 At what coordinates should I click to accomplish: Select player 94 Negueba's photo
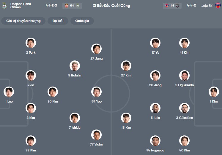(x=155, y=141)
